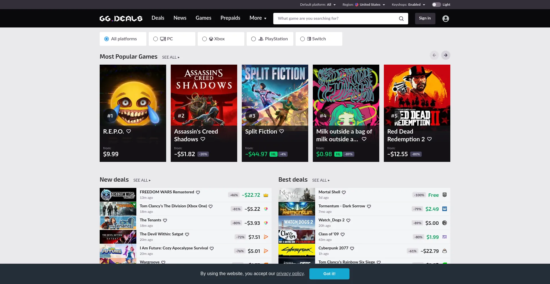Click Split Fiction wishlist heart
The height and width of the screenshot is (284, 550).
pos(282,131)
